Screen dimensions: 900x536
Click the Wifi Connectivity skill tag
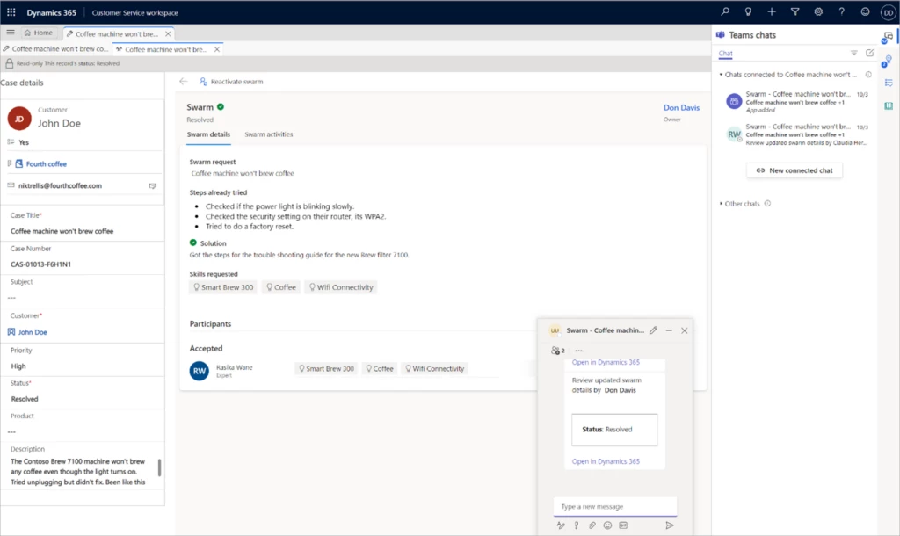(341, 286)
